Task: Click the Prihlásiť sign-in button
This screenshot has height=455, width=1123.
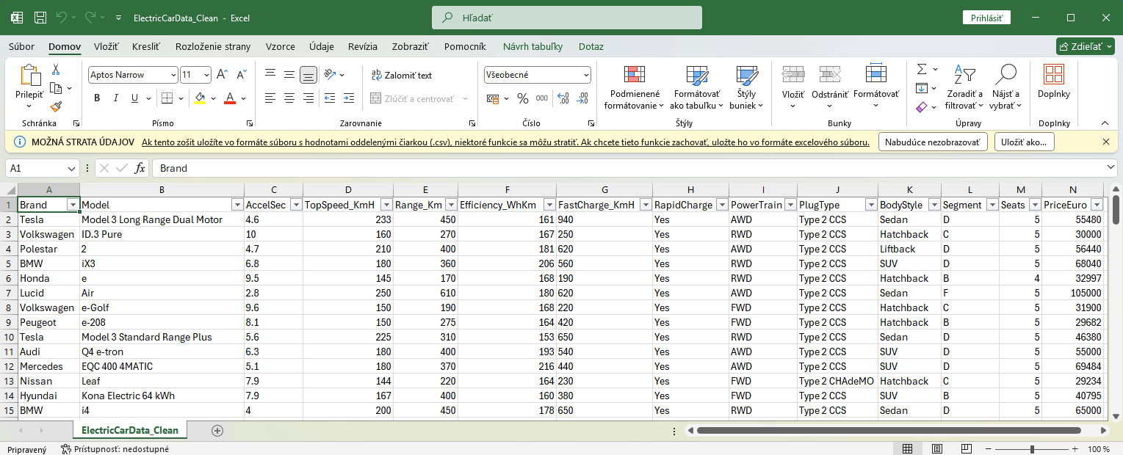Action: pos(986,18)
